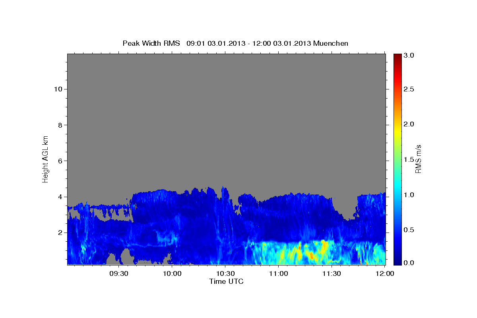Click the dark blue bottom of colorbar

point(397,262)
